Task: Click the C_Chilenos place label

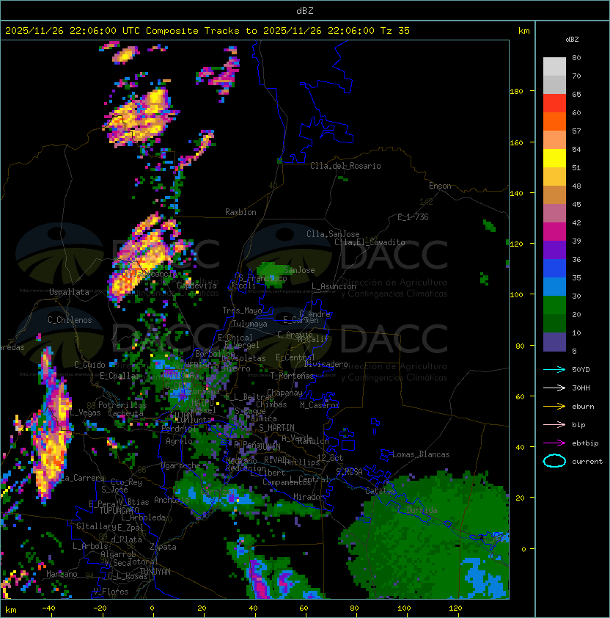Action: pyautogui.click(x=70, y=320)
